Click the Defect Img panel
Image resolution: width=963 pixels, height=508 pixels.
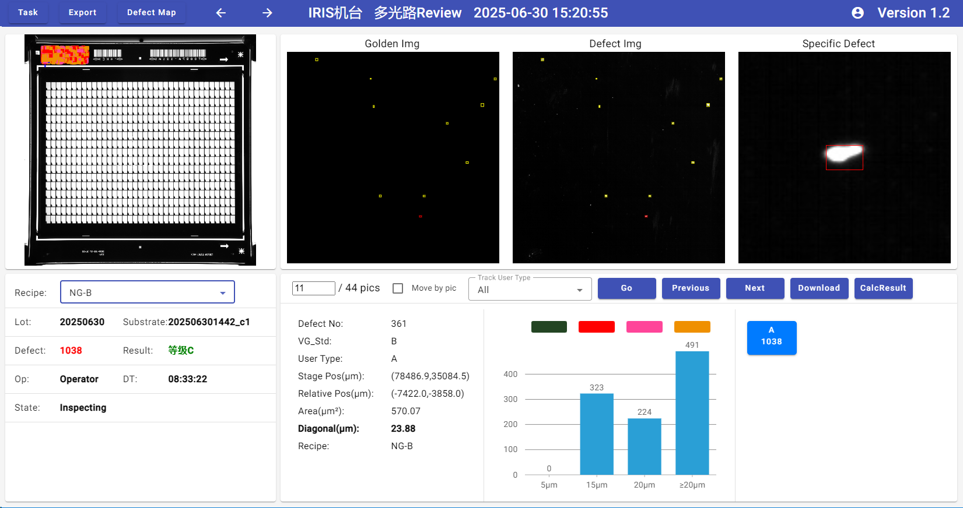[x=619, y=157]
